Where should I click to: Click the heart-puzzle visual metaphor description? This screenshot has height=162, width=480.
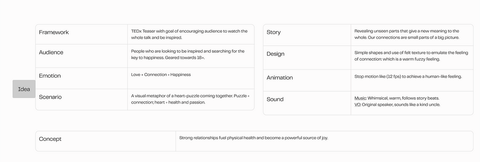[190, 99]
